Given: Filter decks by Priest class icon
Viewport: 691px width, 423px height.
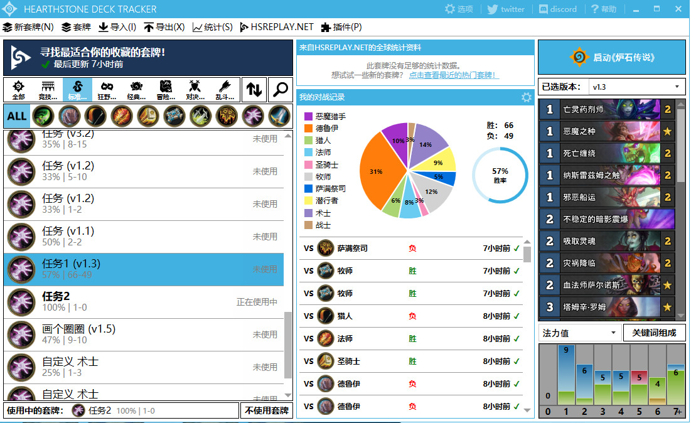Looking at the screenshot, I should [174, 116].
